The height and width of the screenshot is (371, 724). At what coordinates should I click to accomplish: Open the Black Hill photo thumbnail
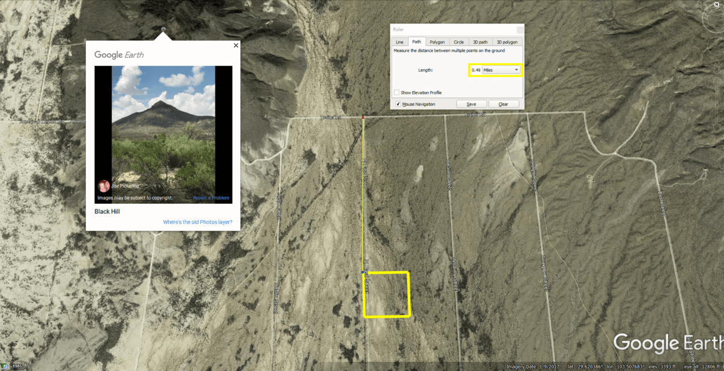164,135
